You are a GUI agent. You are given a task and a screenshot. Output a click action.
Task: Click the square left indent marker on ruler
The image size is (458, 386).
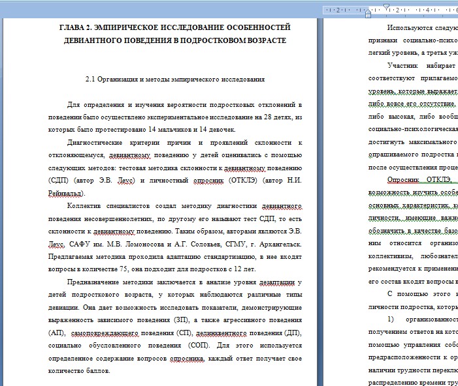[x=368, y=16]
